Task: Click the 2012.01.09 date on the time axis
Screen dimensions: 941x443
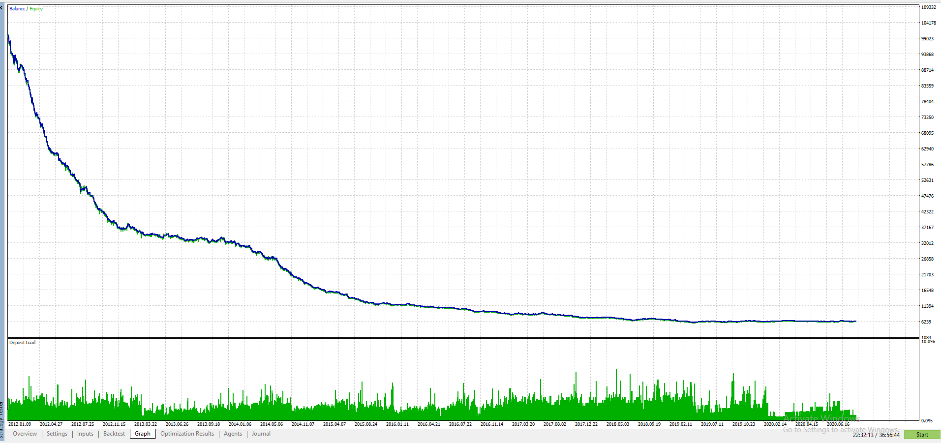Action: coord(20,424)
